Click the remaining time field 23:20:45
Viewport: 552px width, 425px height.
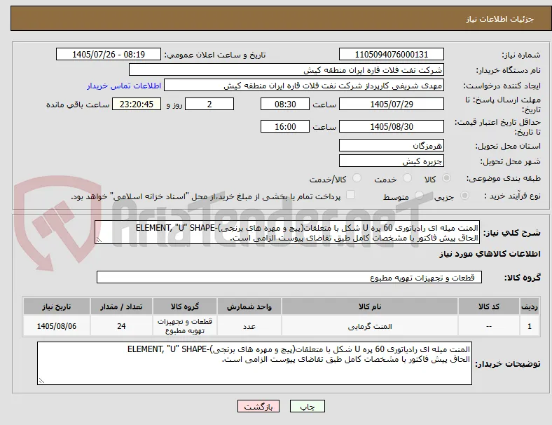point(137,104)
